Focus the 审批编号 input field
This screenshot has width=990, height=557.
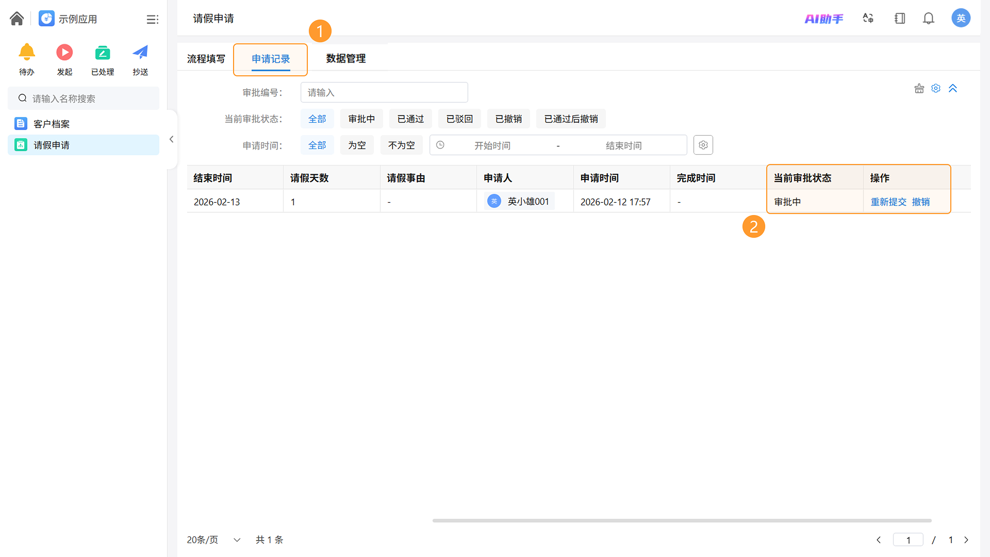(384, 92)
